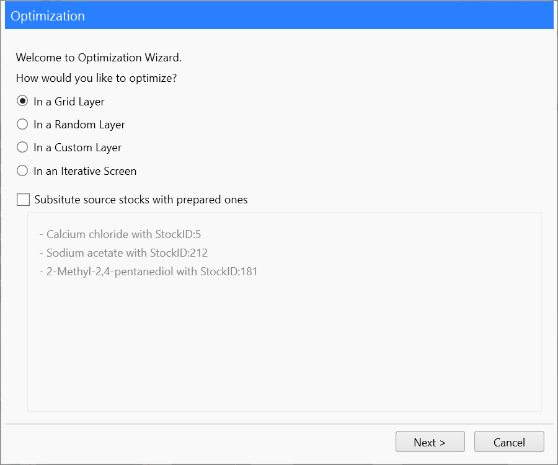The height and width of the screenshot is (465, 558).
Task: Click the Subsitute source stocks with prepared ones label
Action: click(141, 200)
